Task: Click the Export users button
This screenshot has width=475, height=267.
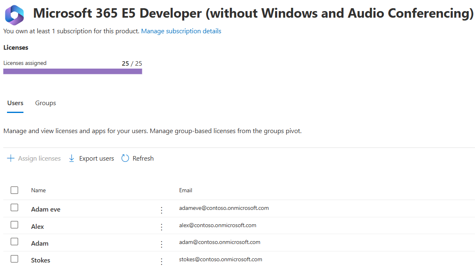Action: (x=91, y=158)
